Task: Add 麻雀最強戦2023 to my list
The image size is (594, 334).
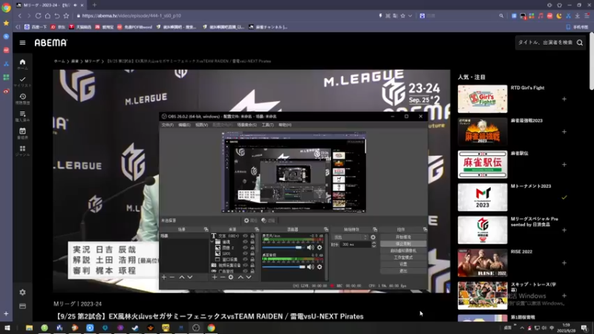Action: point(564,132)
